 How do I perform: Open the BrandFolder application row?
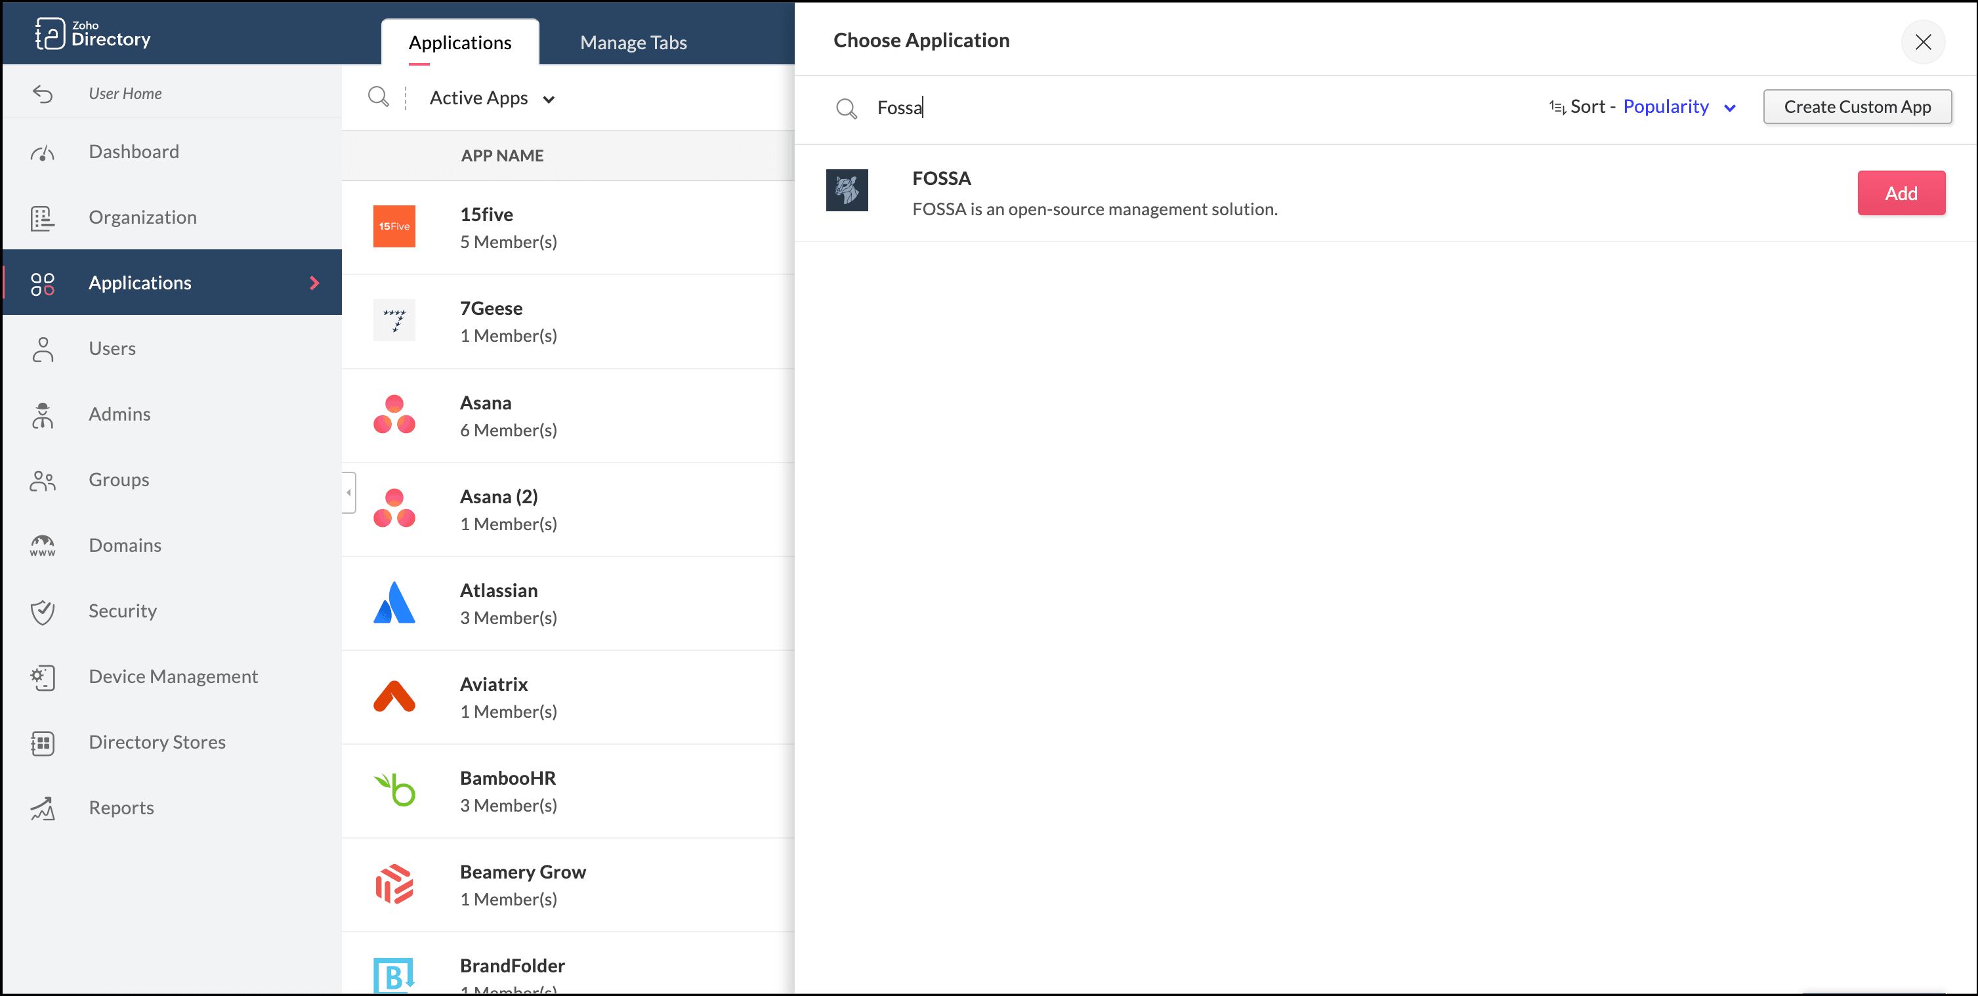(x=568, y=964)
